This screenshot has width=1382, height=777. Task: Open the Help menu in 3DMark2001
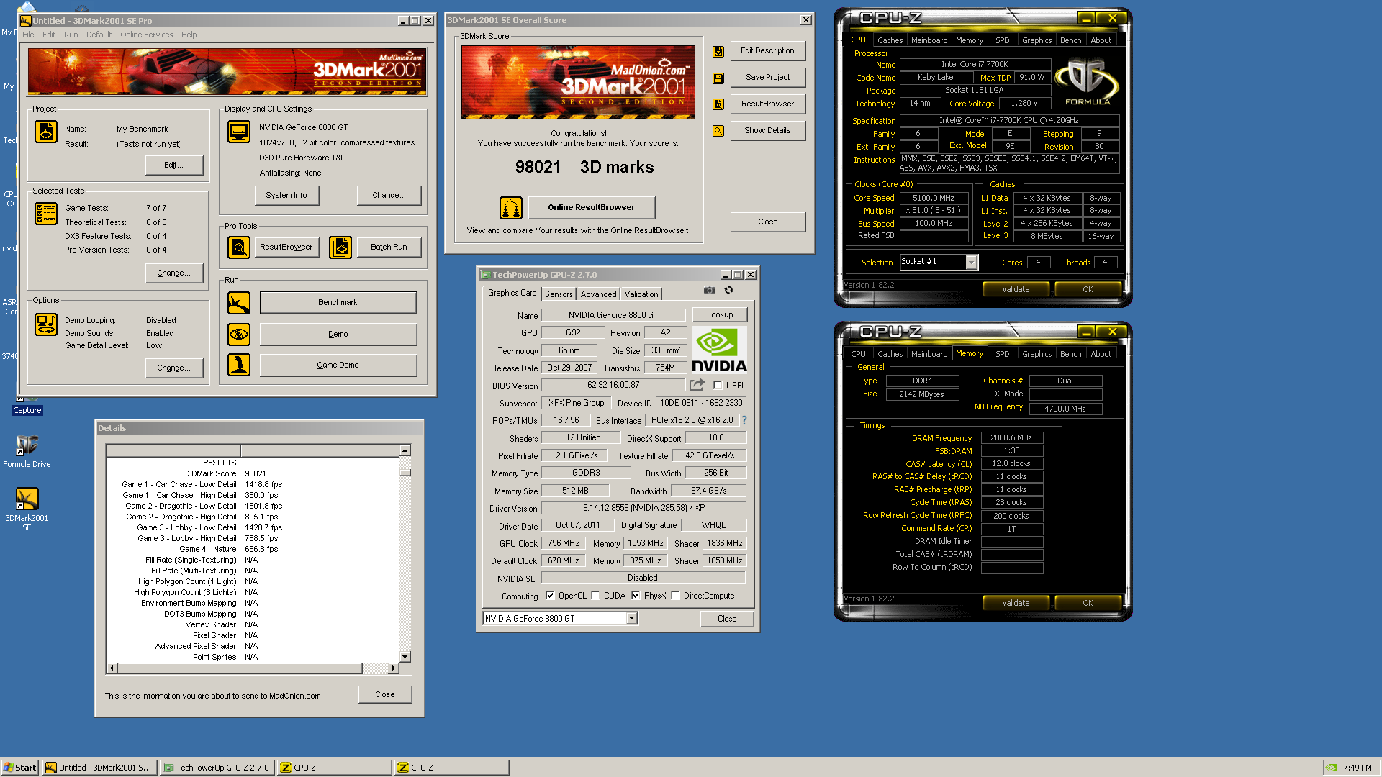(189, 35)
